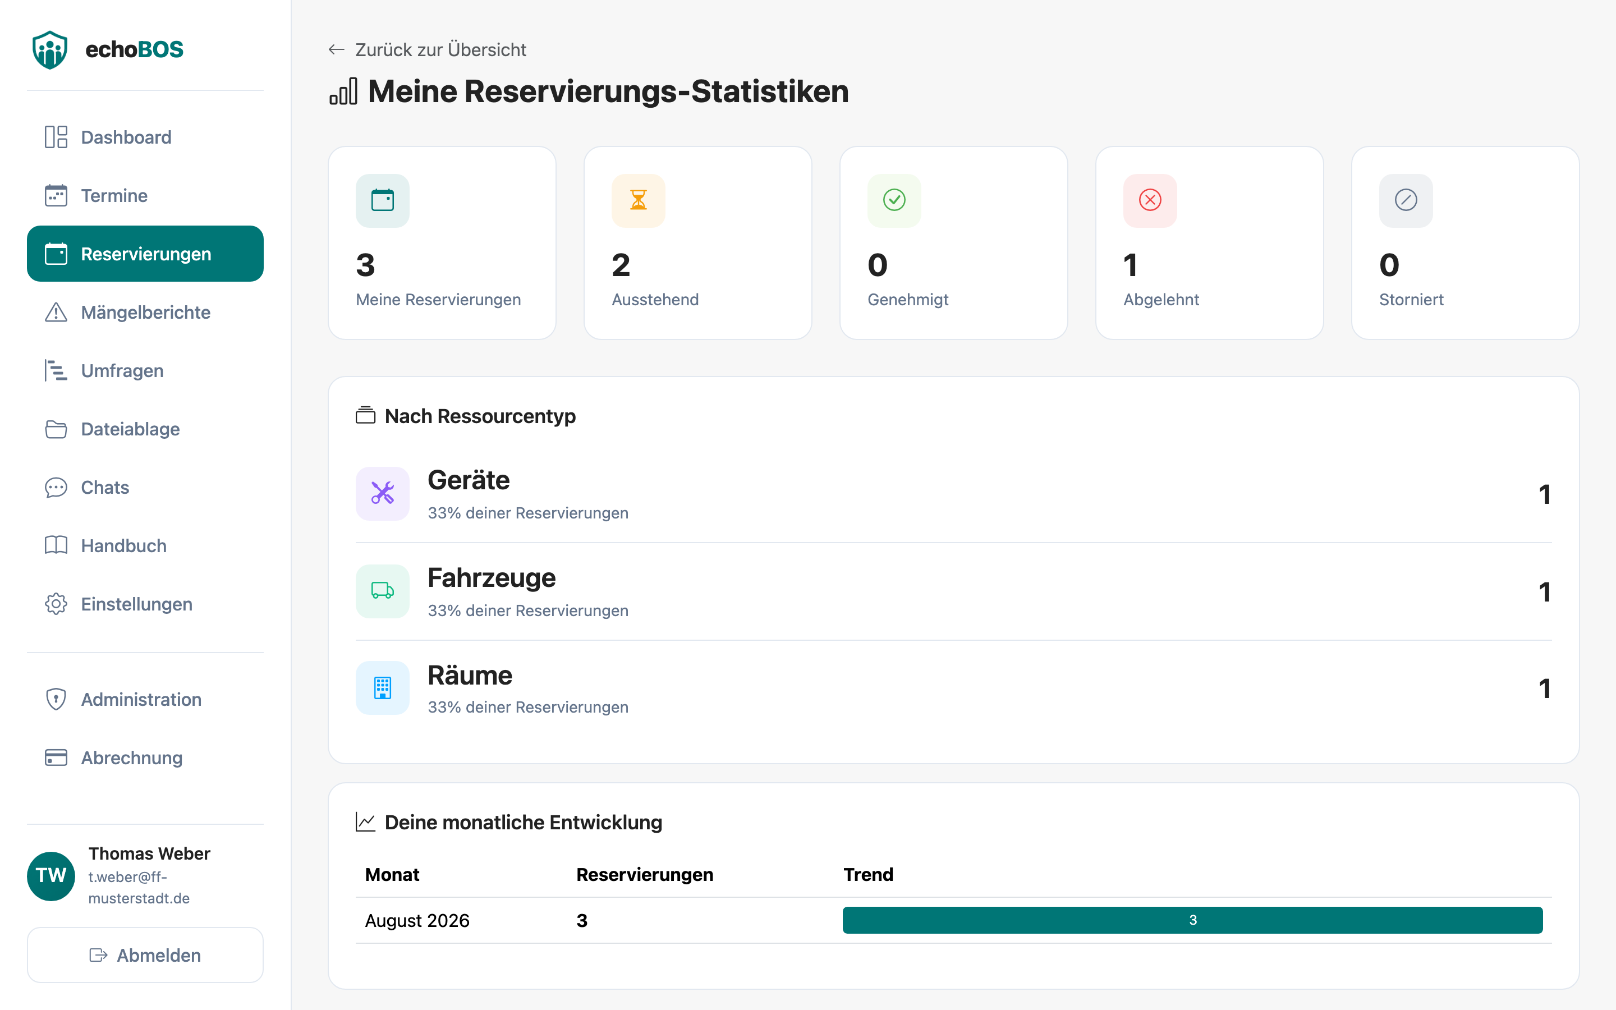Click the Mängelberichte warning triangle icon
The width and height of the screenshot is (1616, 1010).
click(x=56, y=312)
